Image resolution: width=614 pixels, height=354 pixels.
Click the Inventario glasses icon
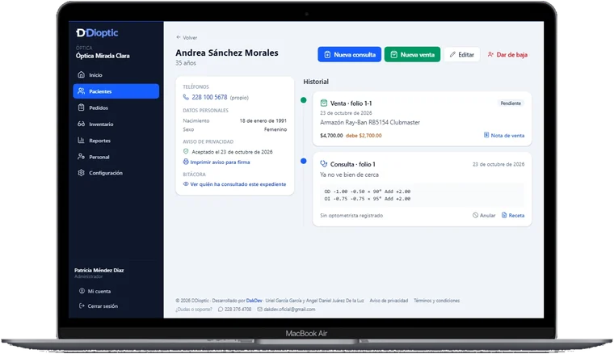(81, 124)
